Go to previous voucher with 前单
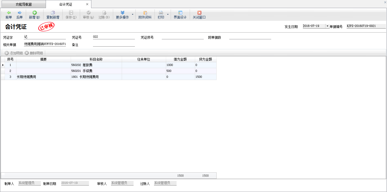This screenshot has width=387, height=192. click(x=9, y=13)
